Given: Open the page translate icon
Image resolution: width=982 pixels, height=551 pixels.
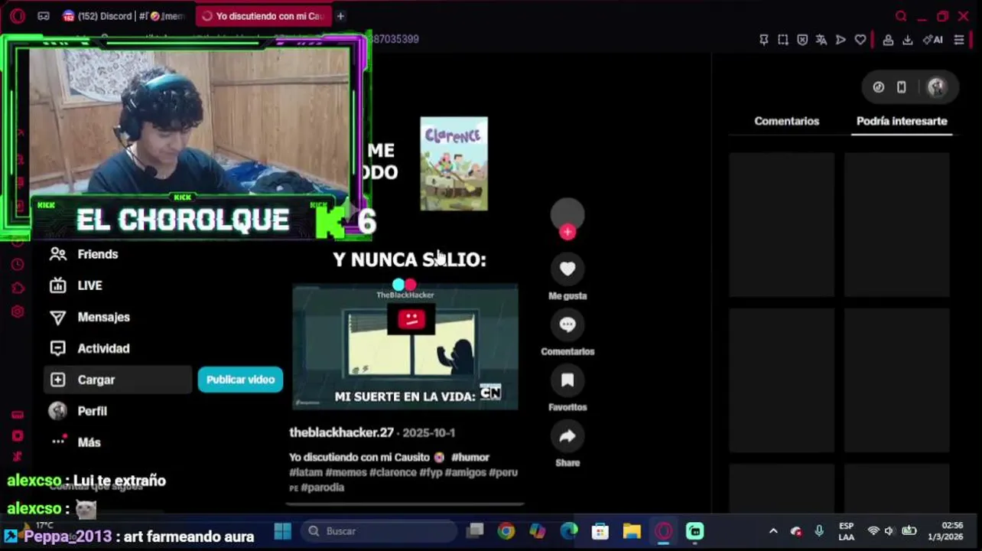Looking at the screenshot, I should [x=821, y=40].
